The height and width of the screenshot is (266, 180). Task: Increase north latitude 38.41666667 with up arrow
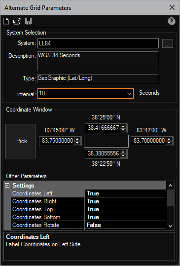[123, 126]
